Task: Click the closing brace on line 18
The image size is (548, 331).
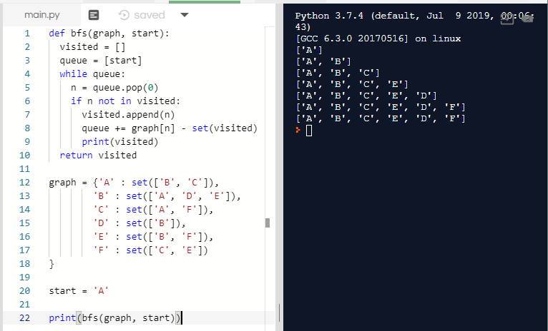Action: (52, 264)
